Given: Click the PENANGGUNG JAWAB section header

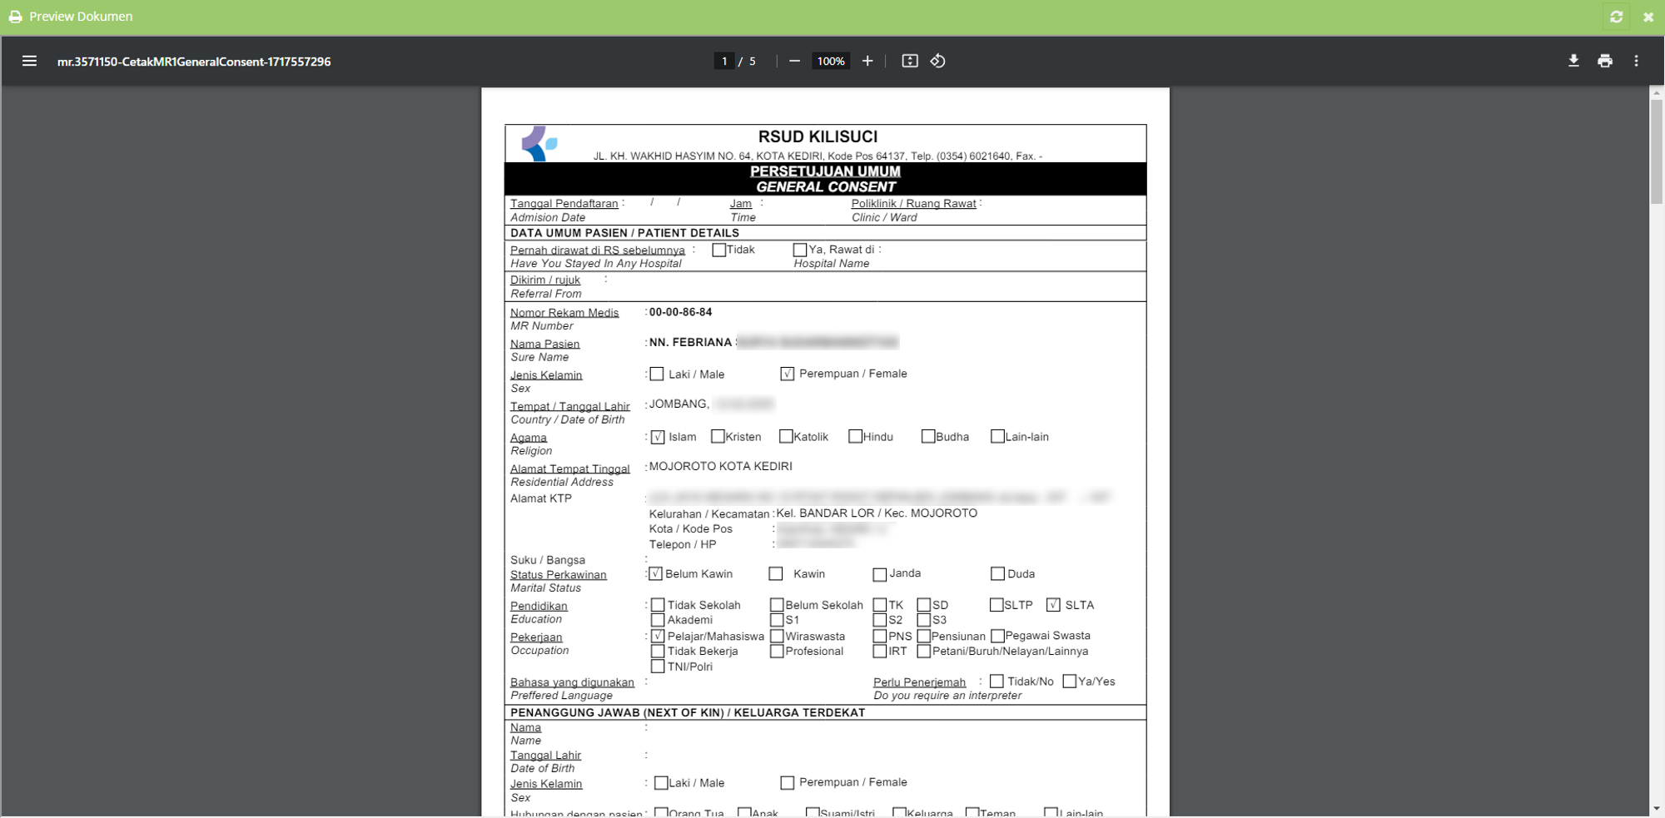Looking at the screenshot, I should [688, 713].
